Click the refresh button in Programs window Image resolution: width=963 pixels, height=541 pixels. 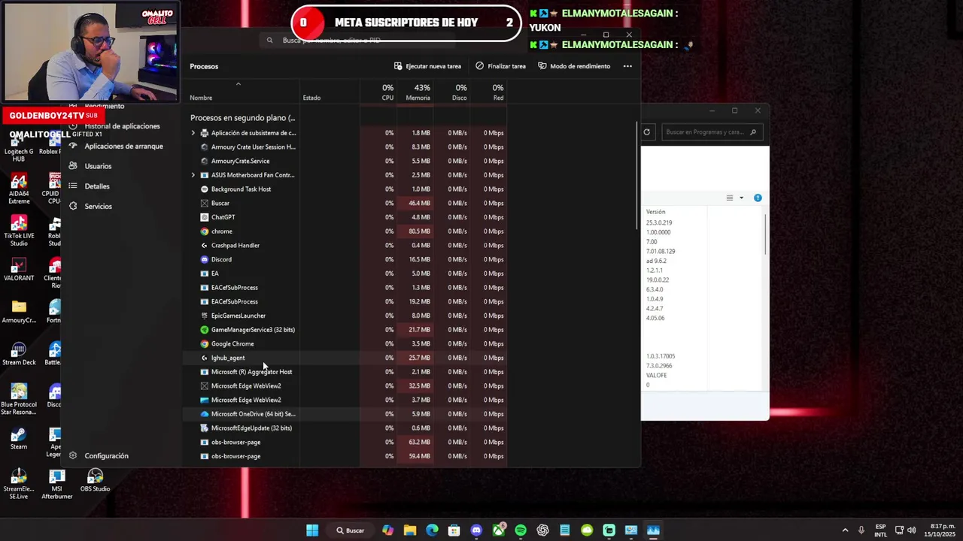click(x=646, y=132)
